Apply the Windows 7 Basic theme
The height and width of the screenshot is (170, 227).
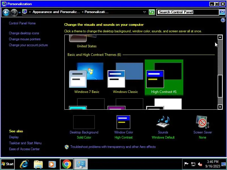[x=87, y=78]
